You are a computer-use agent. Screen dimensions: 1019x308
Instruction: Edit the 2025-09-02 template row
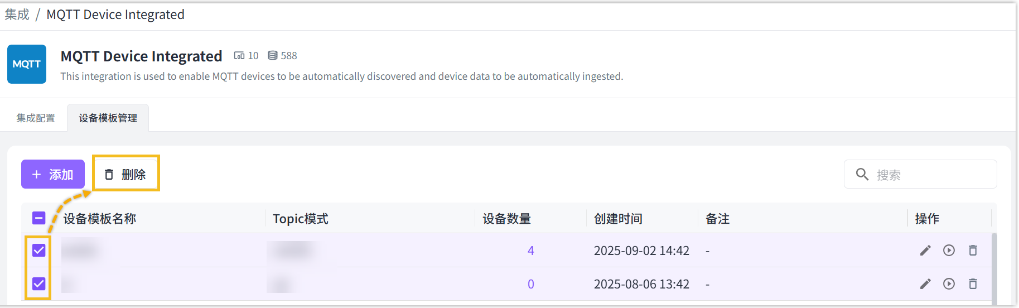pyautogui.click(x=925, y=251)
